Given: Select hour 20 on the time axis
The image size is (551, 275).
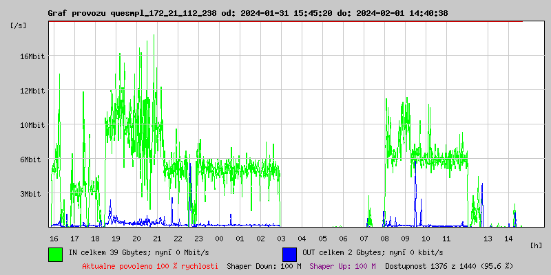Looking at the screenshot, I should (x=136, y=238).
